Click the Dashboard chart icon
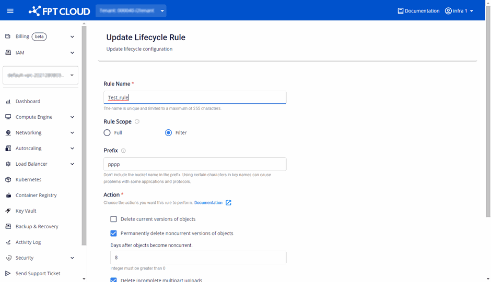Image resolution: width=491 pixels, height=282 pixels. tap(8, 101)
